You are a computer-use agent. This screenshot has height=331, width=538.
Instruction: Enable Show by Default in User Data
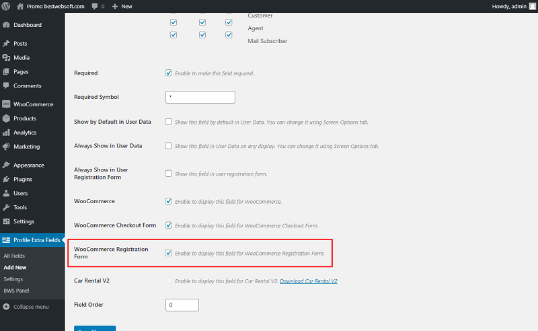coord(169,122)
